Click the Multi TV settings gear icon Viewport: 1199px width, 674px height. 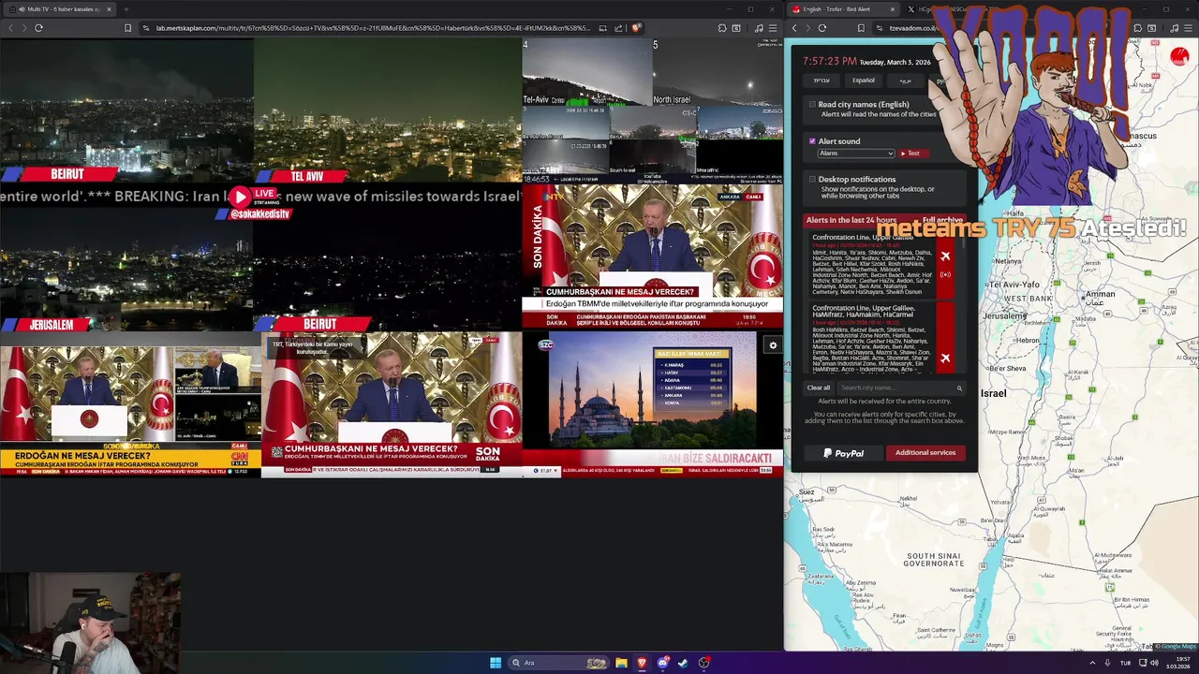[773, 345]
